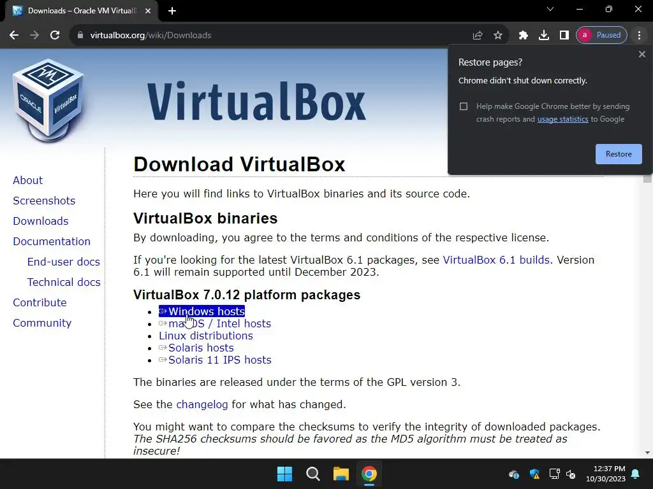
Task: Open the Community sidebar link
Action: (42, 323)
